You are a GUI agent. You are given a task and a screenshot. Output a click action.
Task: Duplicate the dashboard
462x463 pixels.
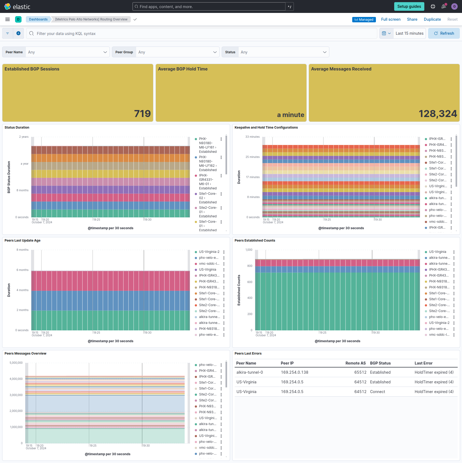click(x=432, y=19)
